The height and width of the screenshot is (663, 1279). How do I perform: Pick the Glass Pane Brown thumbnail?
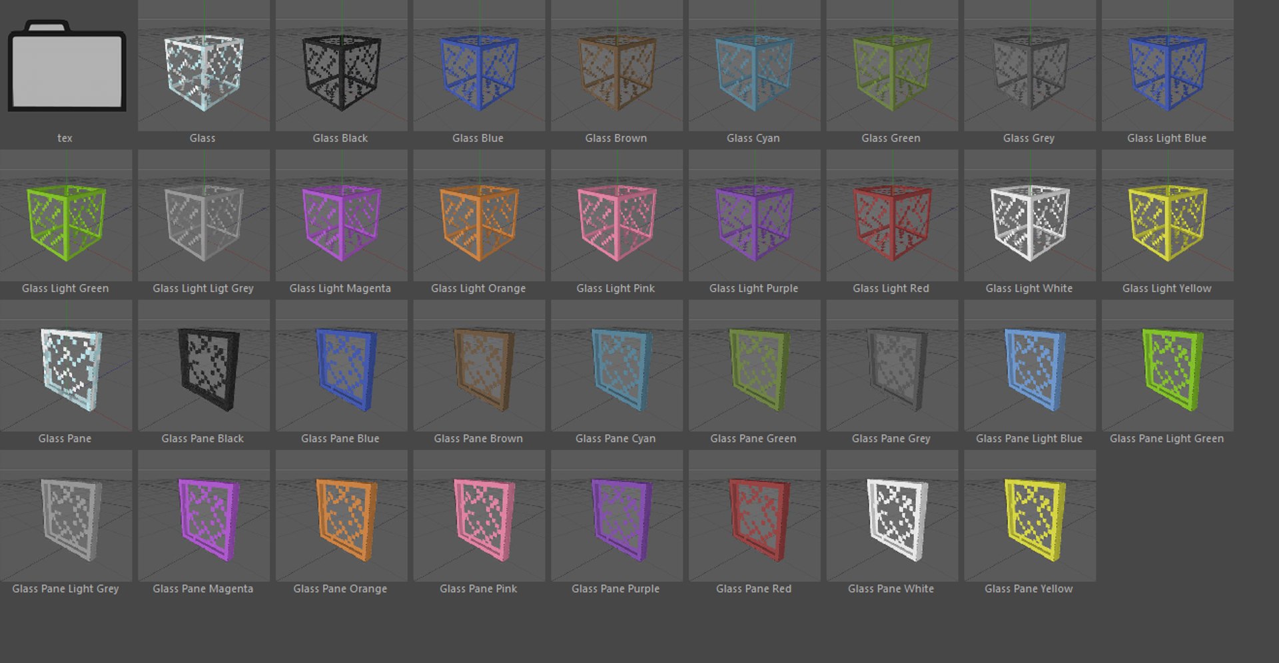pos(479,365)
